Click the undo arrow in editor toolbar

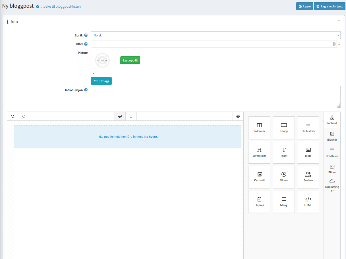tap(13, 116)
